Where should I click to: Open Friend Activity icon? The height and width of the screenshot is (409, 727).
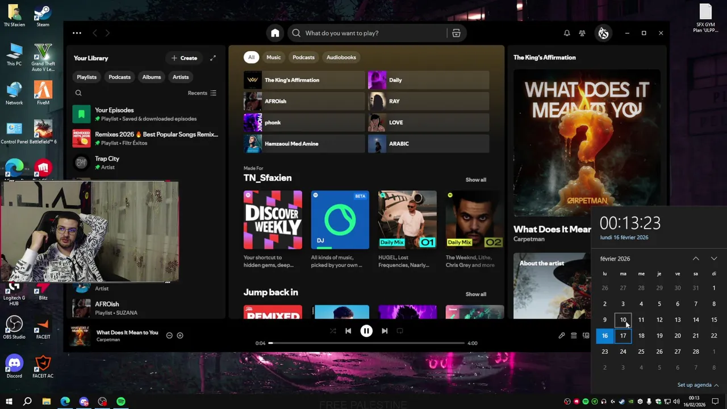582,33
